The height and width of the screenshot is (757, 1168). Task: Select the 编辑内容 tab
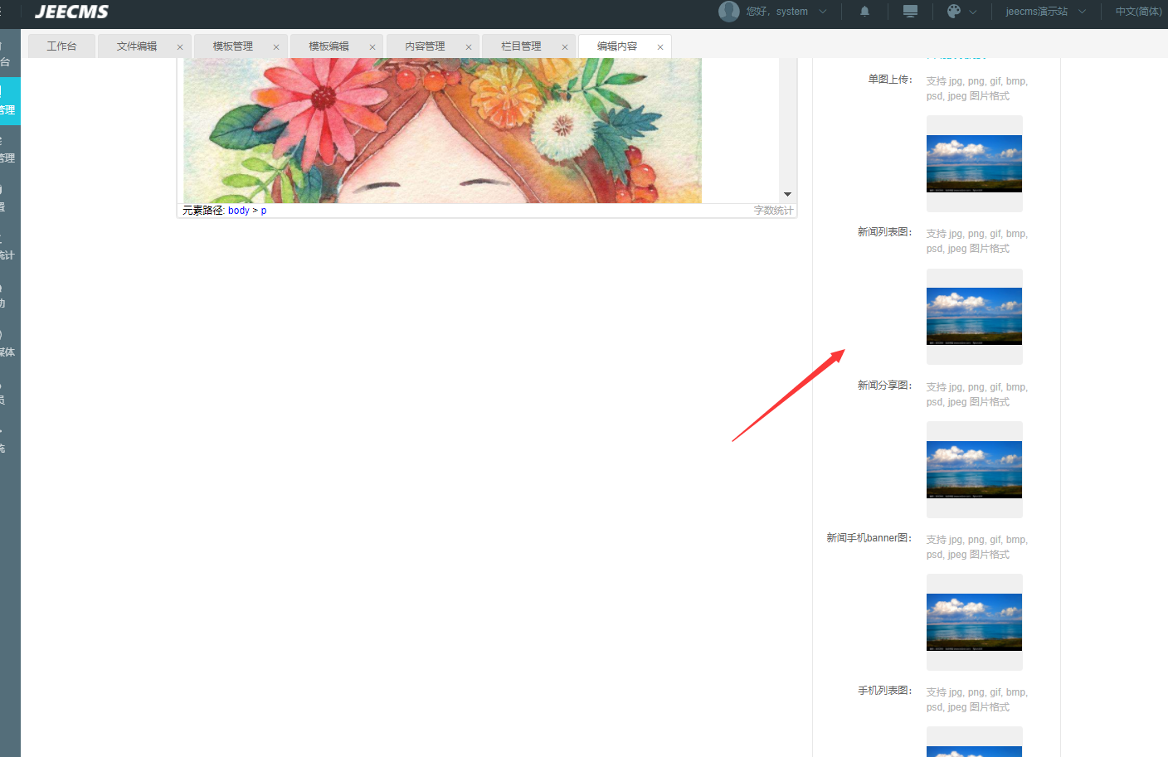[x=617, y=46]
